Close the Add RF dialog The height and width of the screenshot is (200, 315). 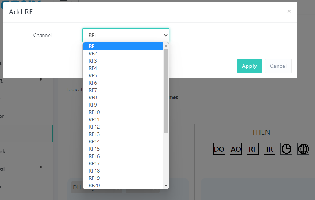tap(289, 11)
